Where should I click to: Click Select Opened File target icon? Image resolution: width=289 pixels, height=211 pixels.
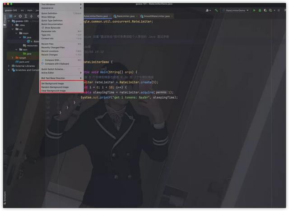[20, 16]
